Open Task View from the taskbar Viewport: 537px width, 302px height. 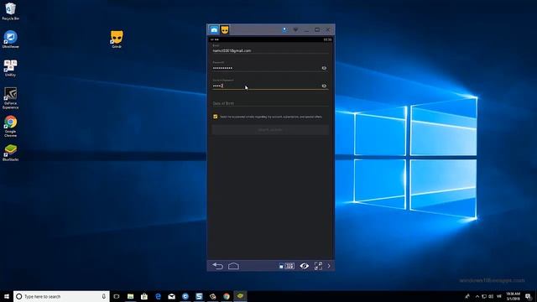(x=117, y=296)
